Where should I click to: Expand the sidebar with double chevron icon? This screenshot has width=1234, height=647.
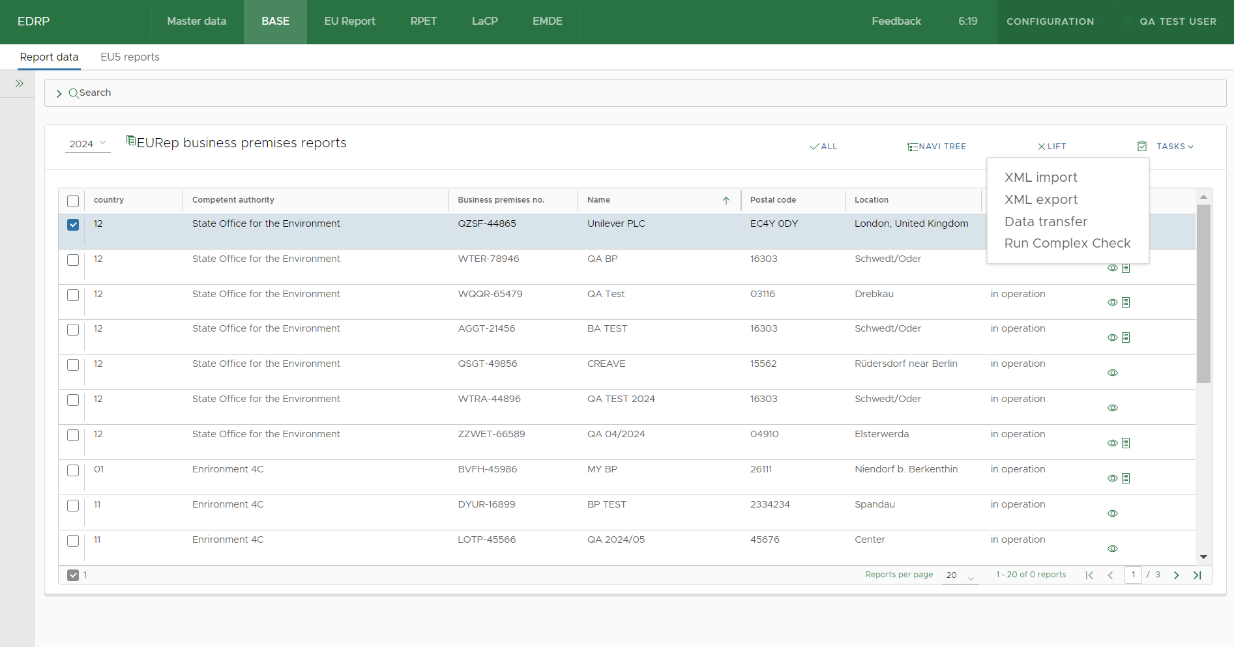pyautogui.click(x=20, y=83)
